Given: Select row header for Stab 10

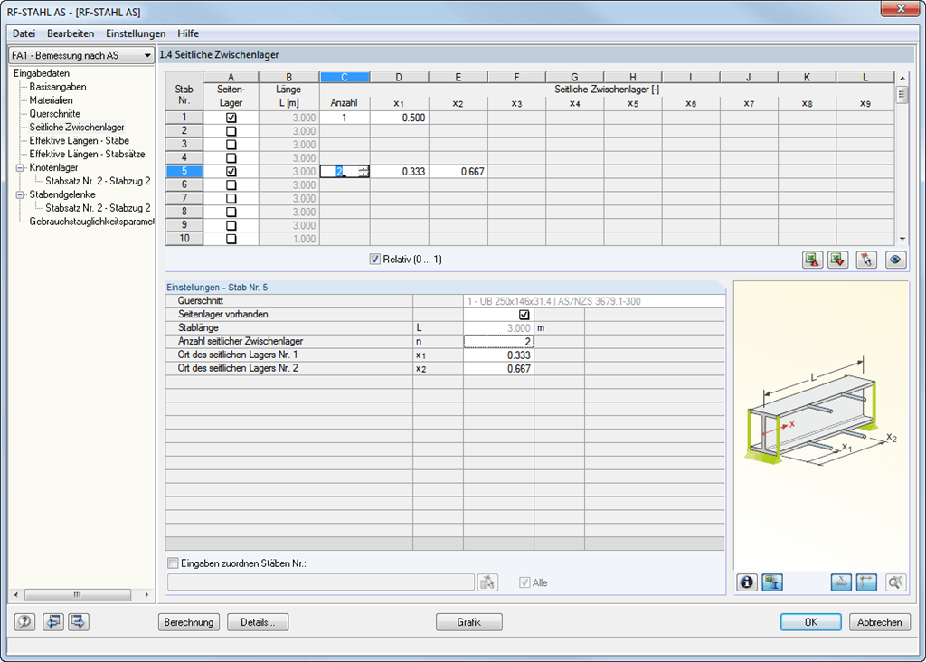Looking at the screenshot, I should pyautogui.click(x=184, y=239).
